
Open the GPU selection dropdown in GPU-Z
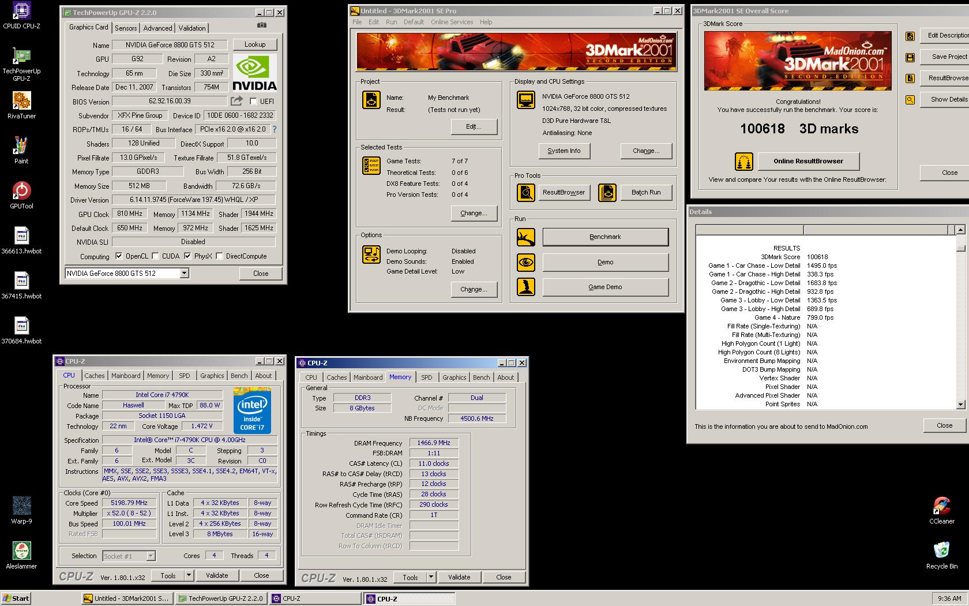[x=184, y=274]
